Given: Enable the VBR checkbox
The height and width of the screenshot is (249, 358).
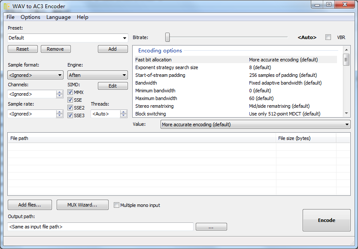Looking at the screenshot, I should coord(328,37).
